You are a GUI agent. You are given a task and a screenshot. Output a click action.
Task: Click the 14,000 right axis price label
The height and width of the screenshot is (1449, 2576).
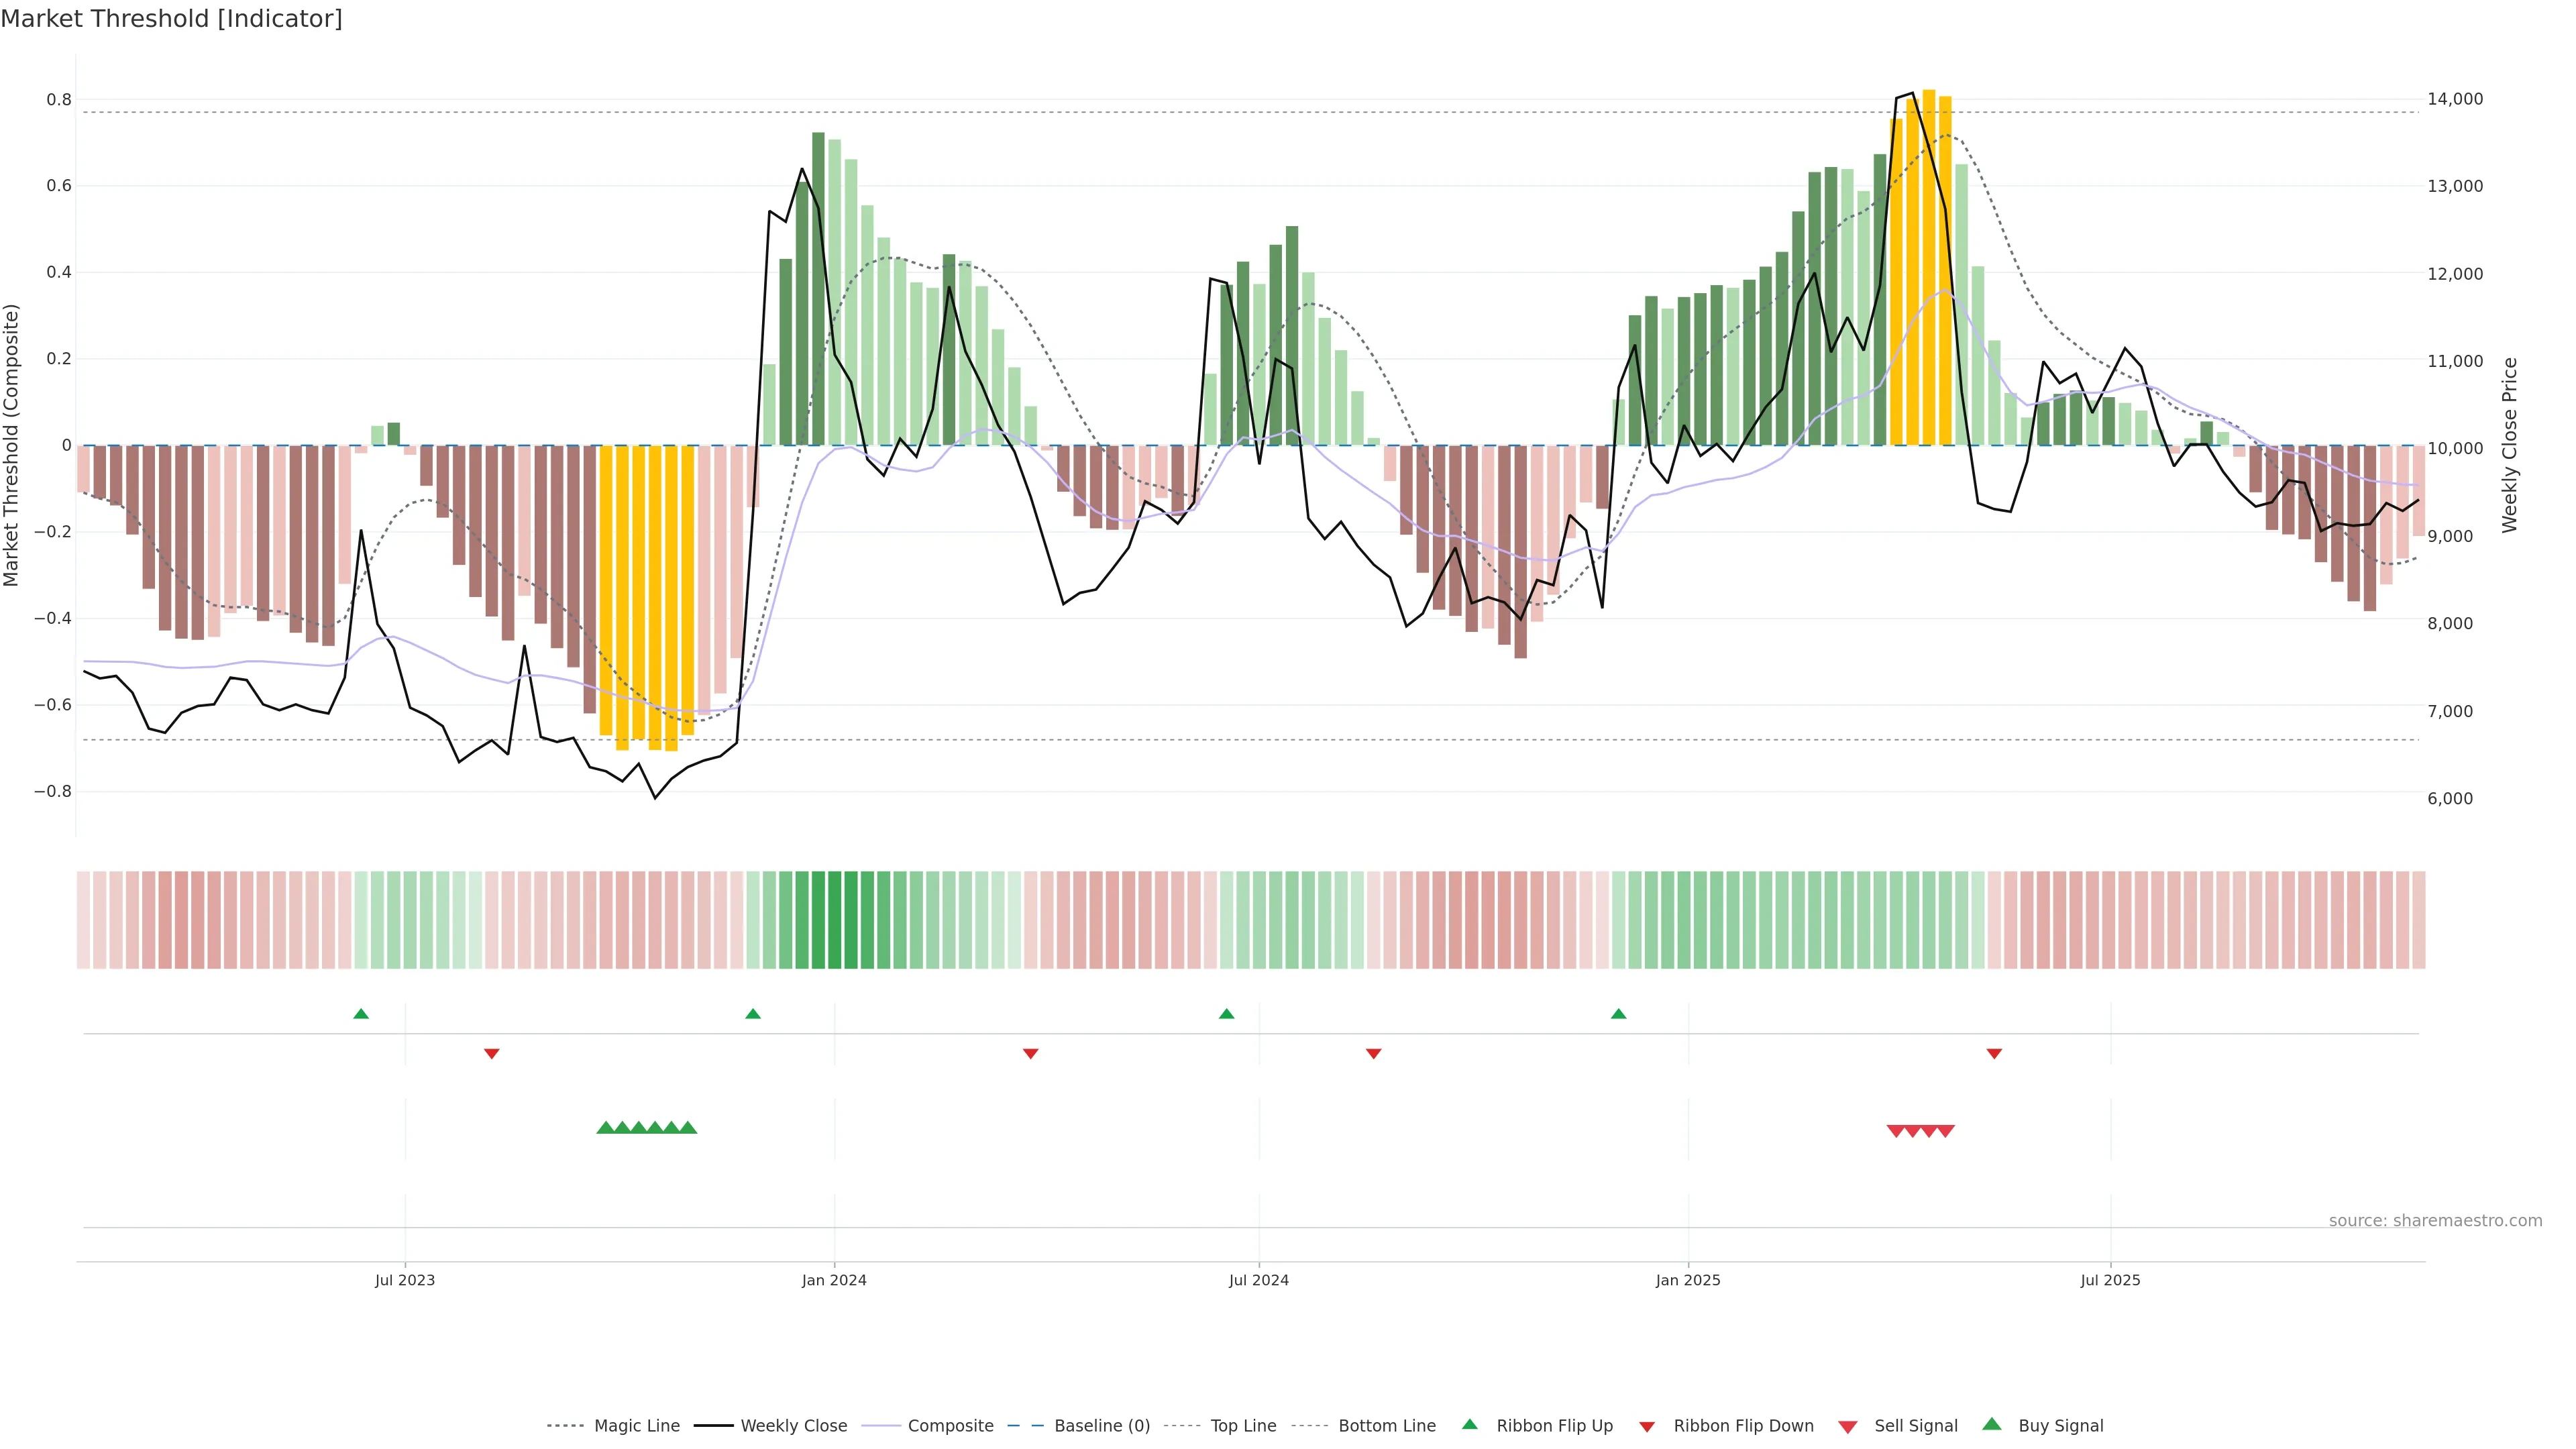pos(2455,99)
